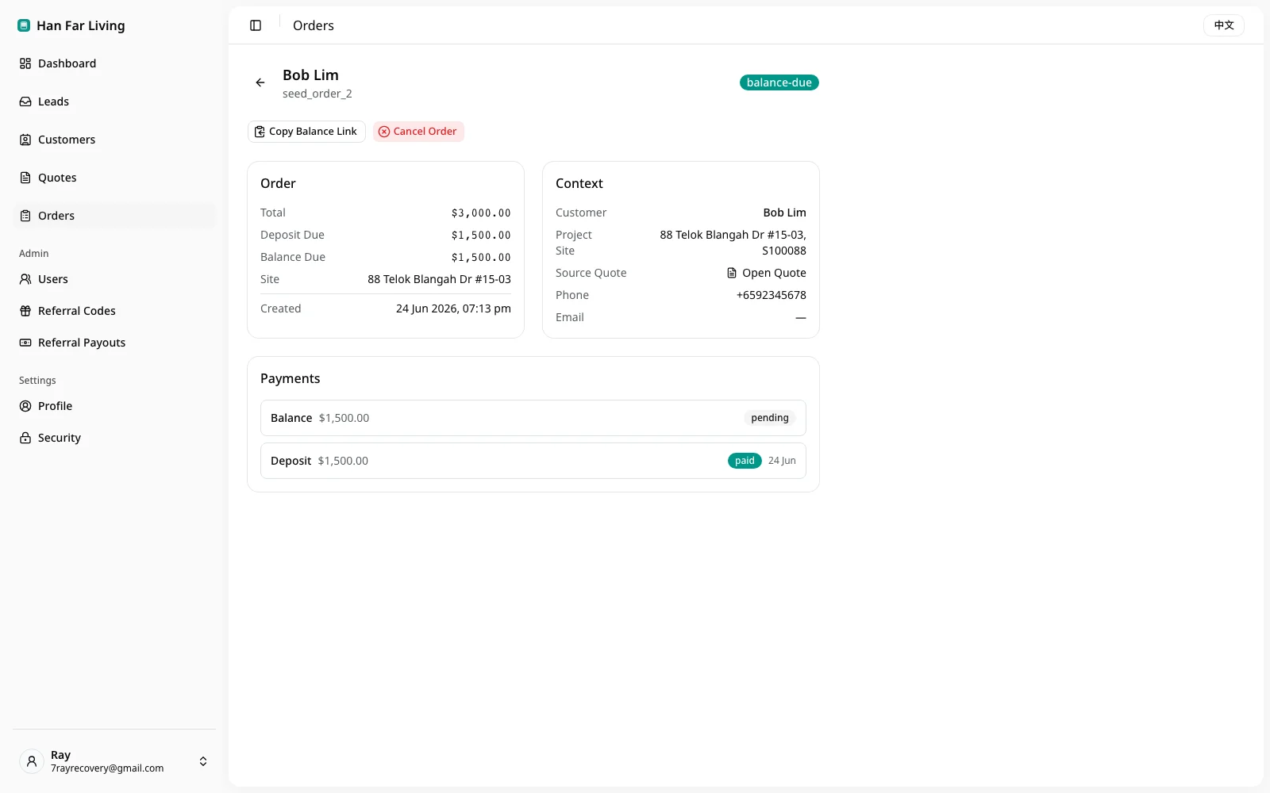Open the source quote via Open Quote
The height and width of the screenshot is (793, 1270).
click(x=766, y=273)
